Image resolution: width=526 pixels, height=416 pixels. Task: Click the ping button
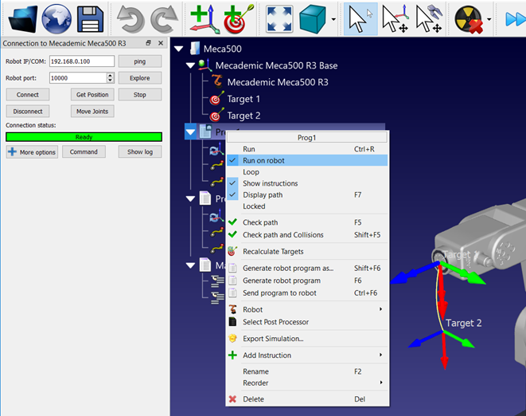coord(140,61)
